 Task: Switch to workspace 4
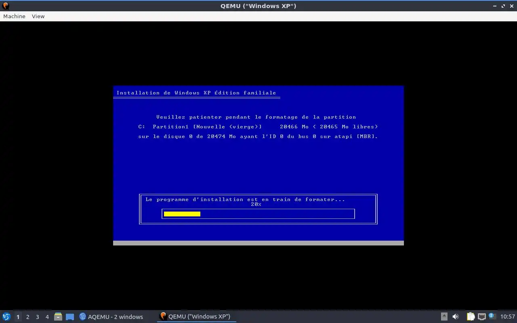[47, 317]
